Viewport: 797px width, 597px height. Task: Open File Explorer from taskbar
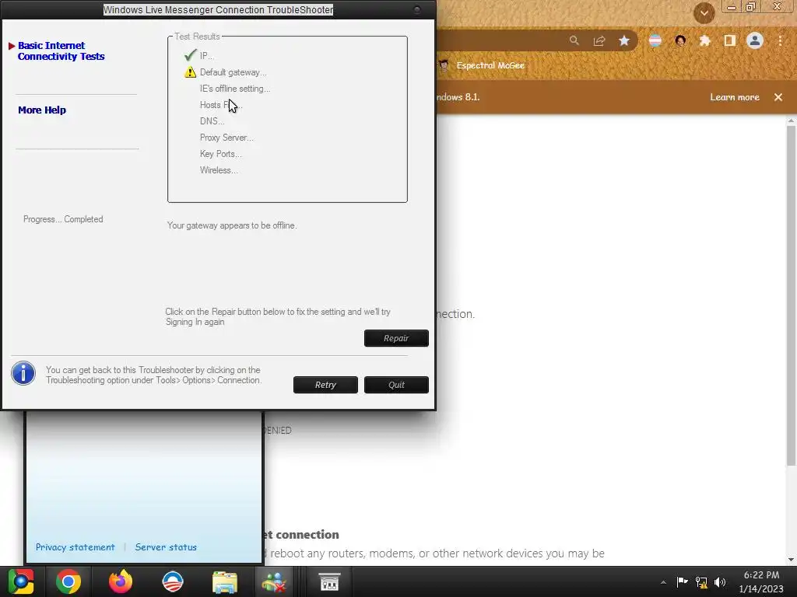[225, 581]
